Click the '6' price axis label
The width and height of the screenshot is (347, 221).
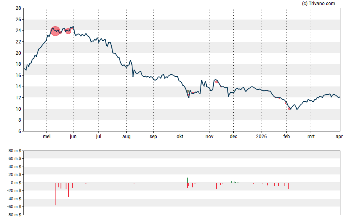pos(20,131)
